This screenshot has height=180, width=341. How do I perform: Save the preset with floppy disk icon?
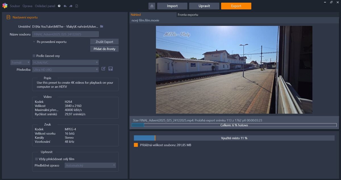click(111, 69)
